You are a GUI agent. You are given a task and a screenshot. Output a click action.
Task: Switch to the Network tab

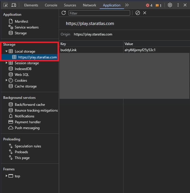89,5
